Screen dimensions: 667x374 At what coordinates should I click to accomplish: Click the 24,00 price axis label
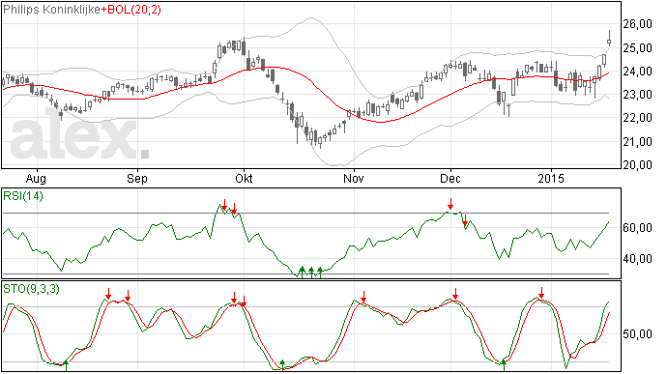[x=637, y=72]
